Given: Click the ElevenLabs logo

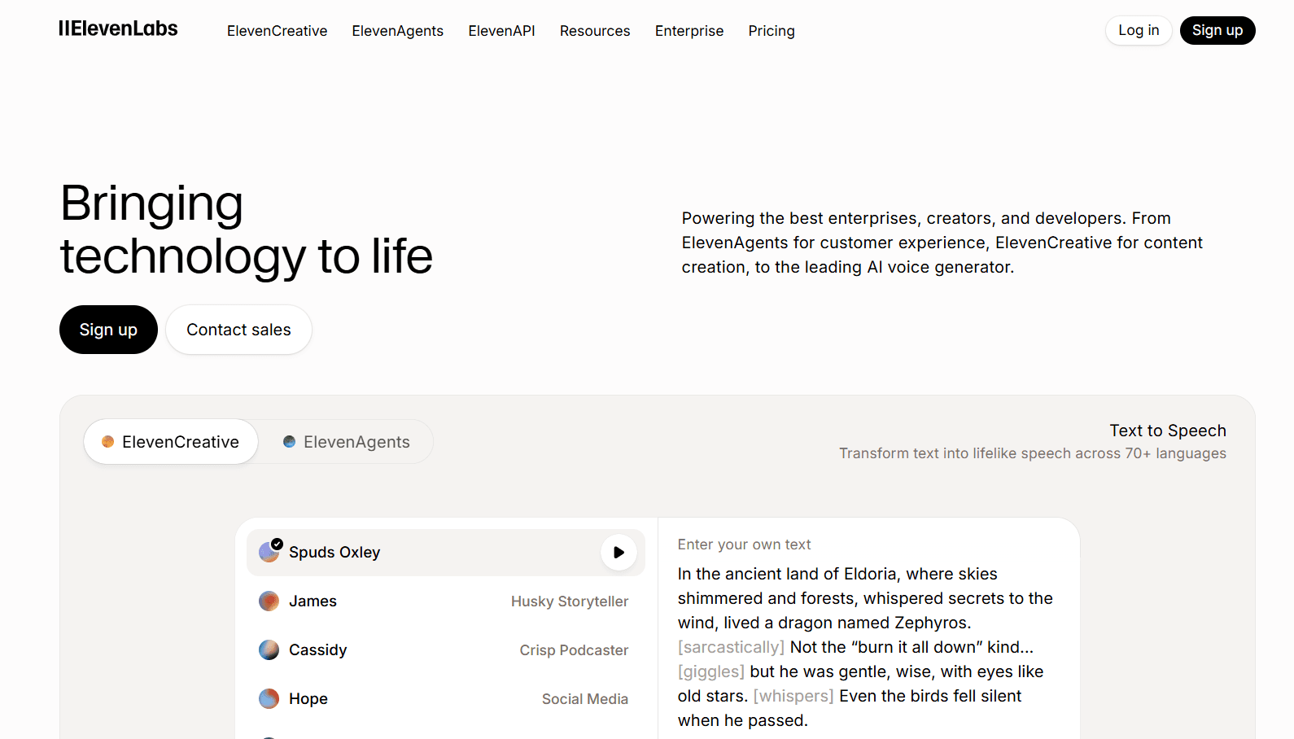Looking at the screenshot, I should click(118, 29).
